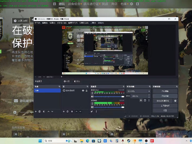Image resolution: width=192 pixels, height=144 pixels.
Task: Open advanced audio properties in mixer footer
Action: click(92, 112)
